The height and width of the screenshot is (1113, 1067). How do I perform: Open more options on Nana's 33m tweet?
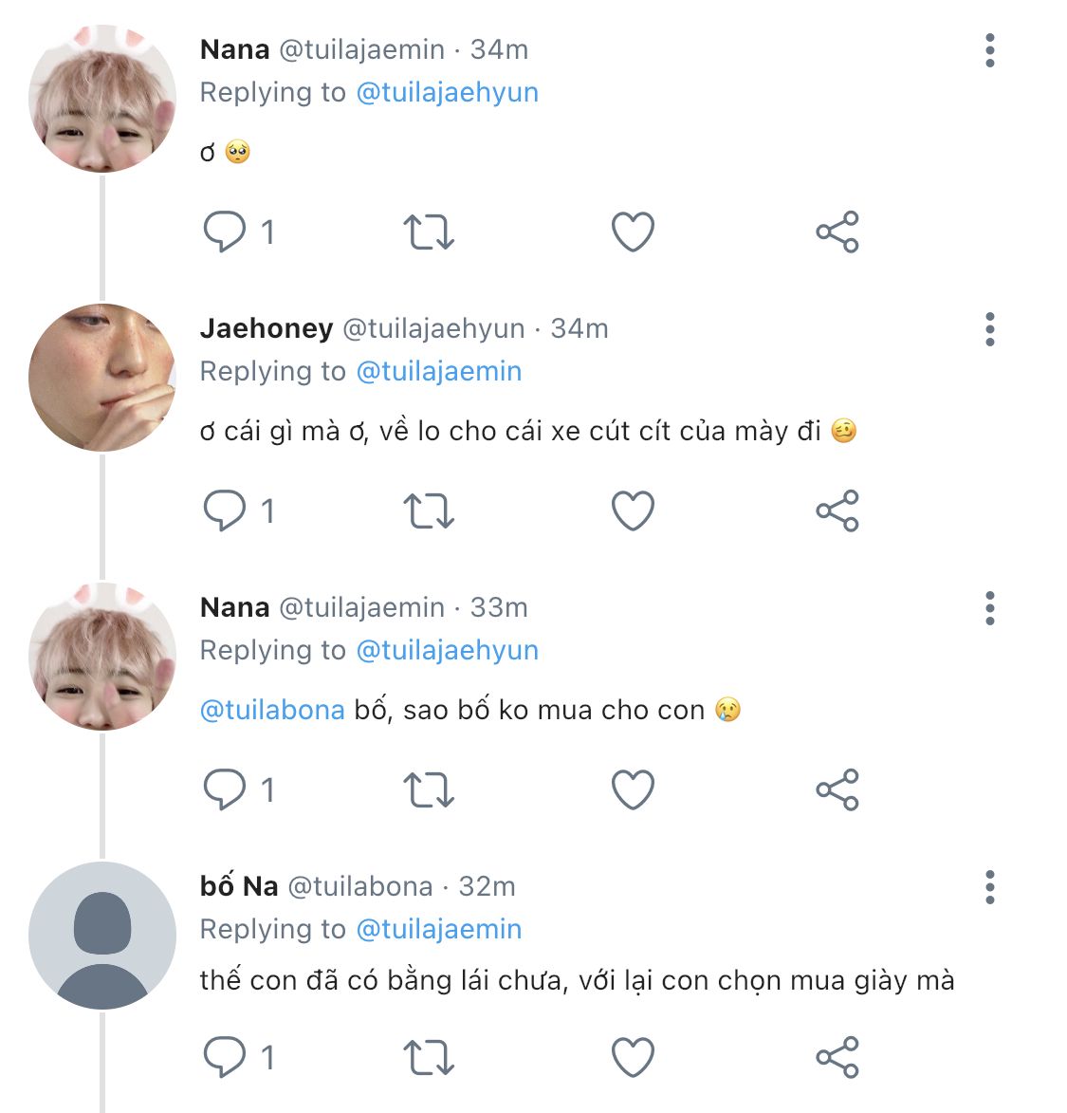[989, 608]
